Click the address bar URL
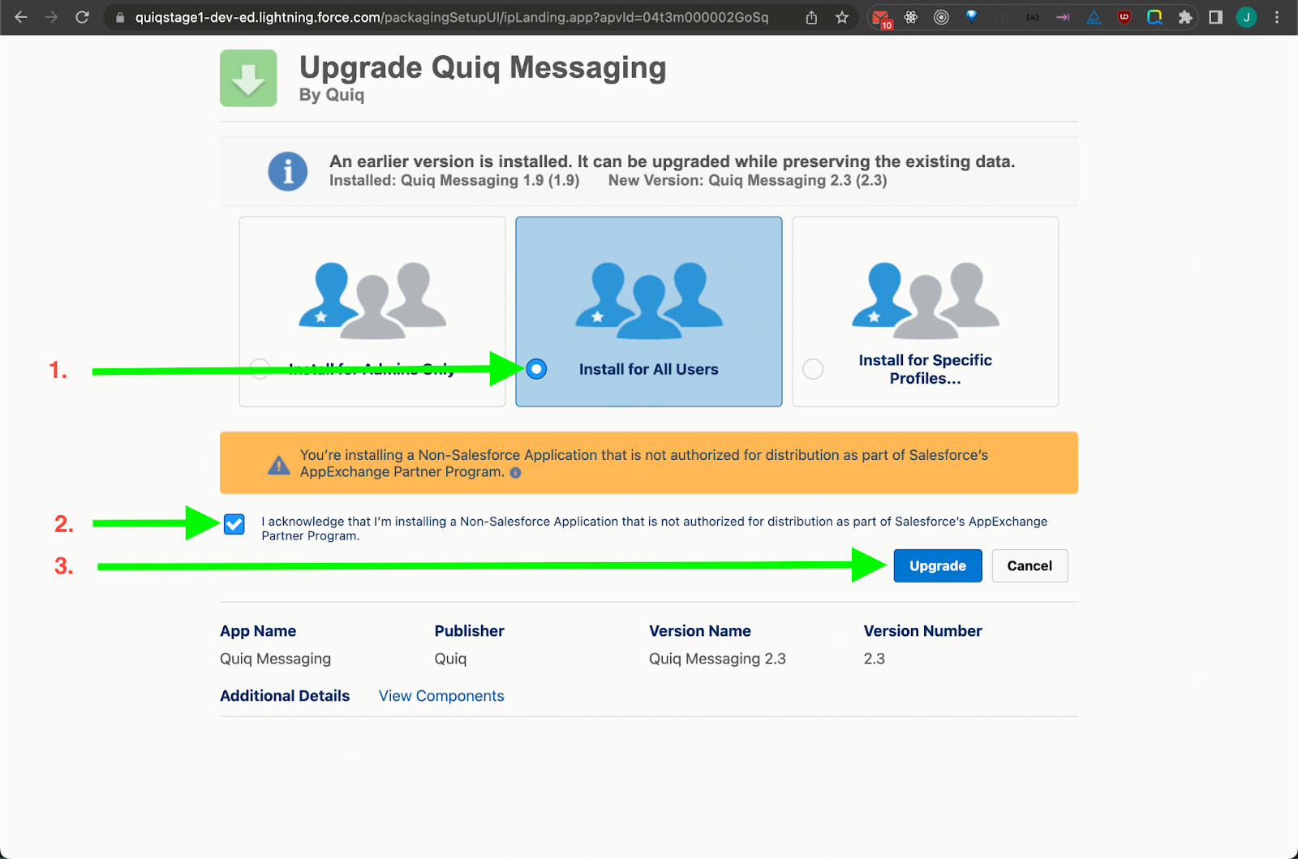Viewport: 1298px width, 859px height. [x=452, y=17]
